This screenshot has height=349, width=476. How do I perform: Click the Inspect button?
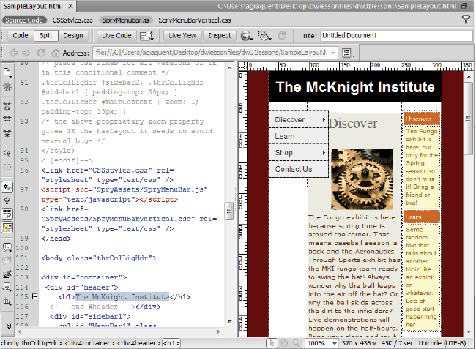(220, 35)
